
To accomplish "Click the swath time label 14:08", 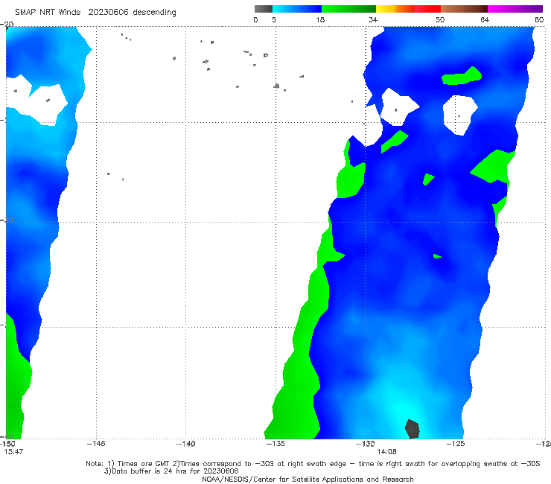I will point(387,452).
